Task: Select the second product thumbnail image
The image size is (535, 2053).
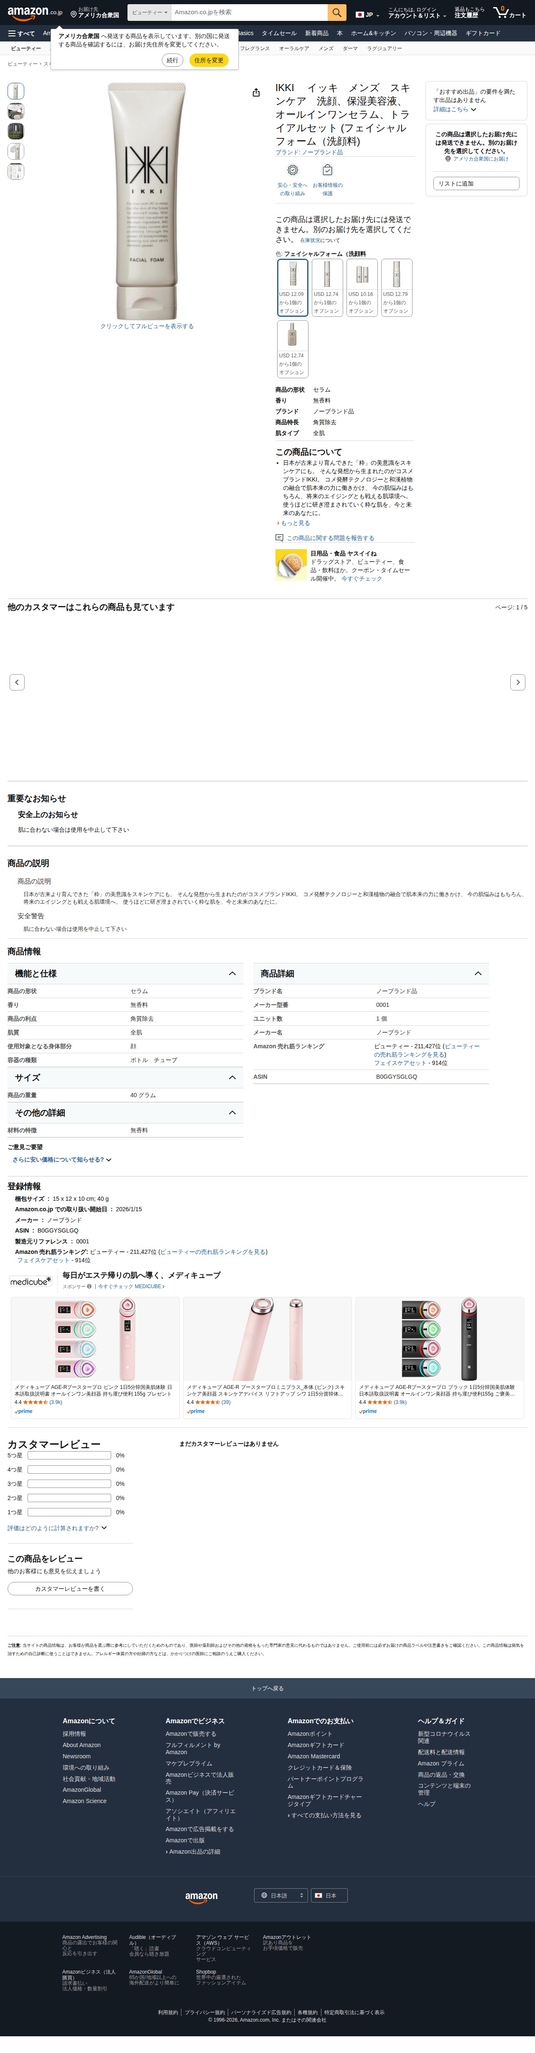Action: click(x=15, y=111)
